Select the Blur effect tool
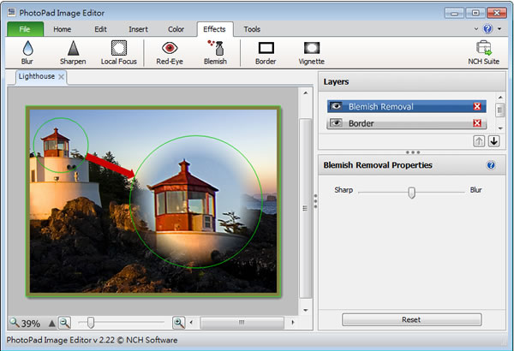 27,51
